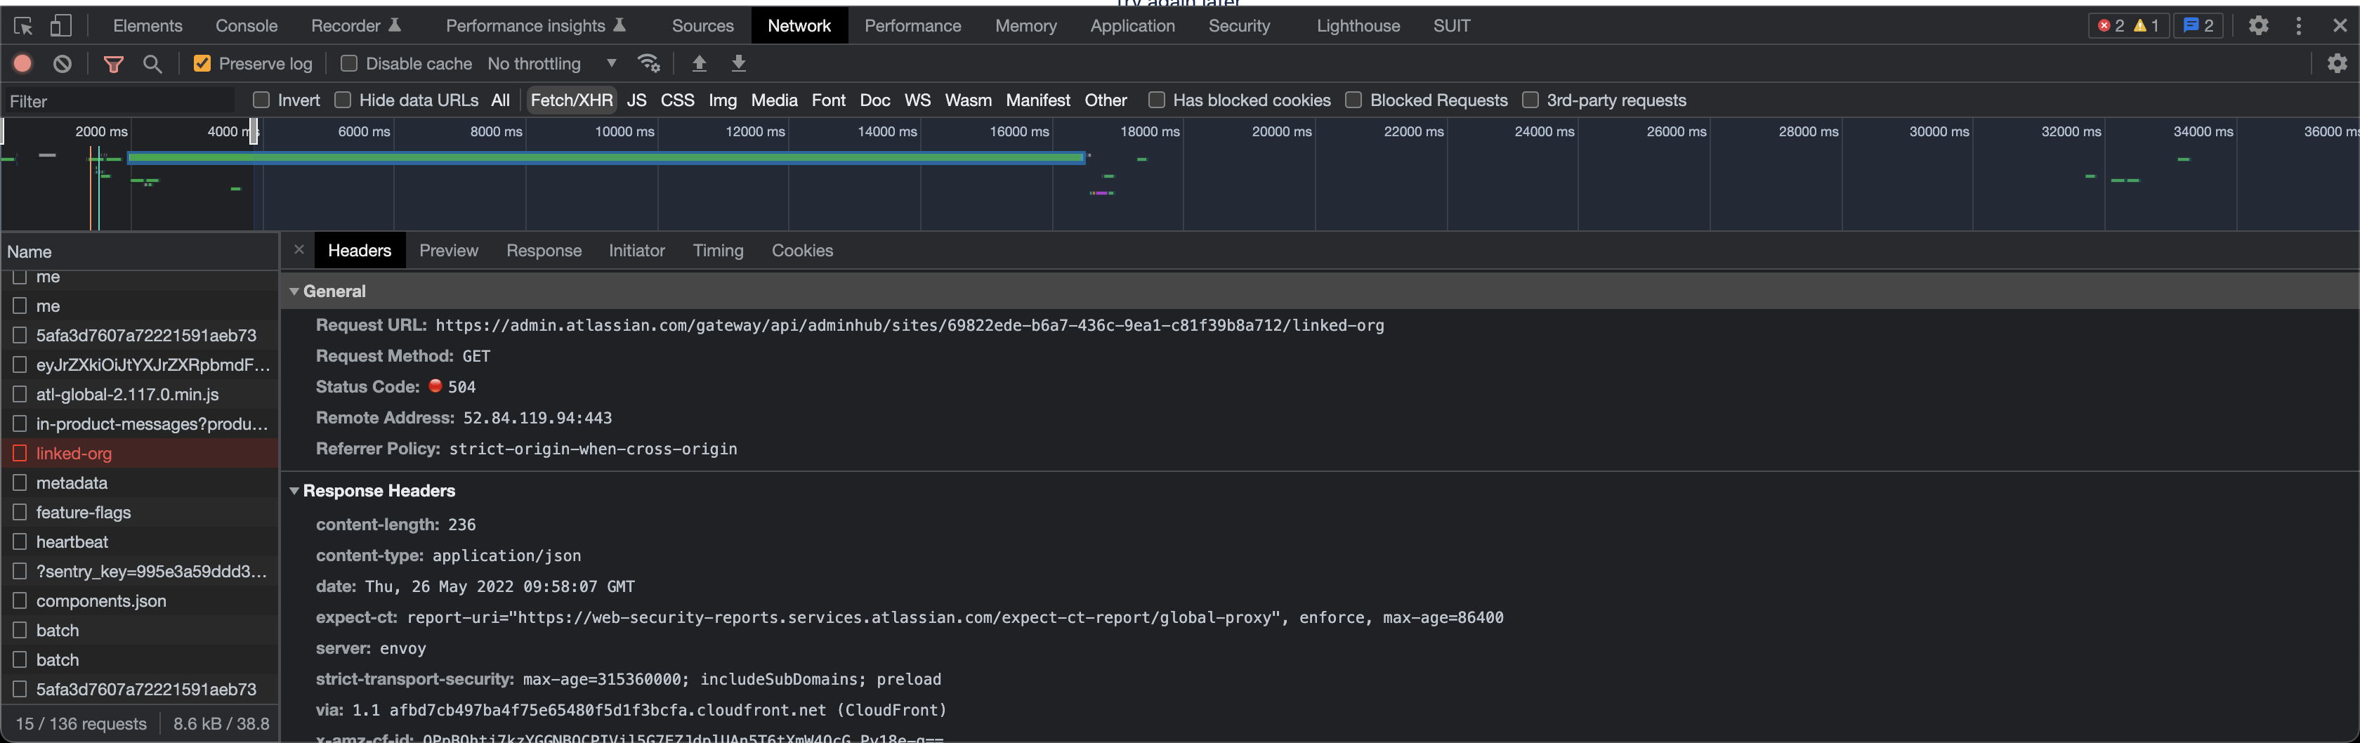Screen dimensions: 2360x743
Task: Select the Fetch/XHR filter
Action: point(572,100)
